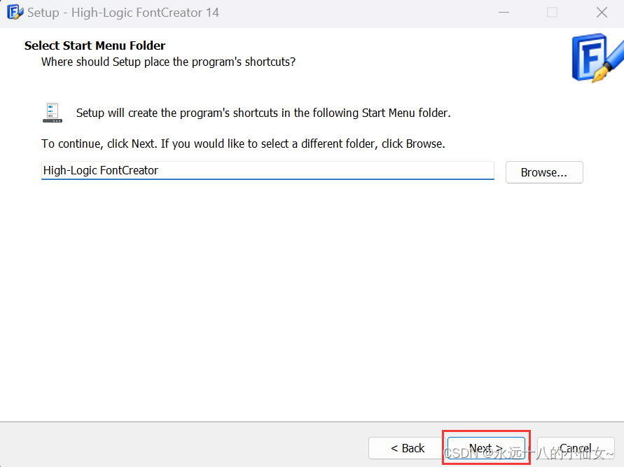624x467 pixels.
Task: Click the "Setup will create the program's shortcuts" text
Action: point(263,113)
